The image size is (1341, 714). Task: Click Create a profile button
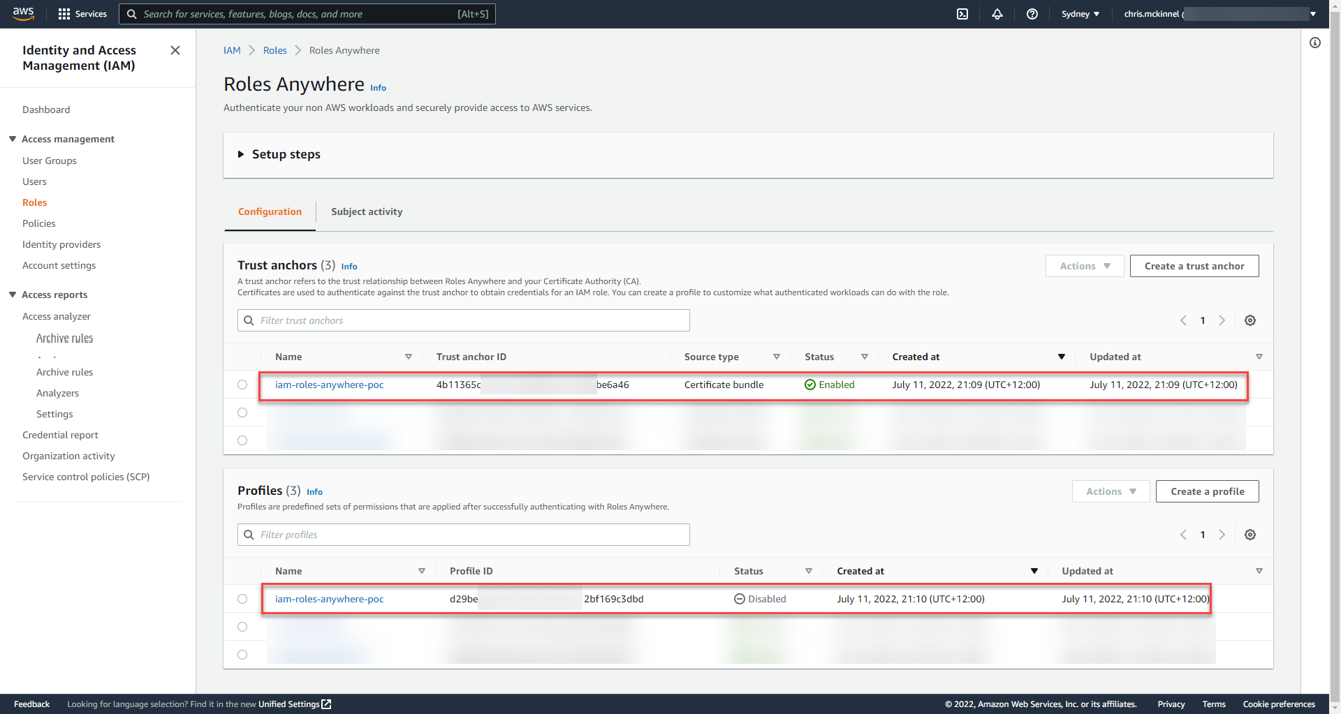pos(1207,491)
